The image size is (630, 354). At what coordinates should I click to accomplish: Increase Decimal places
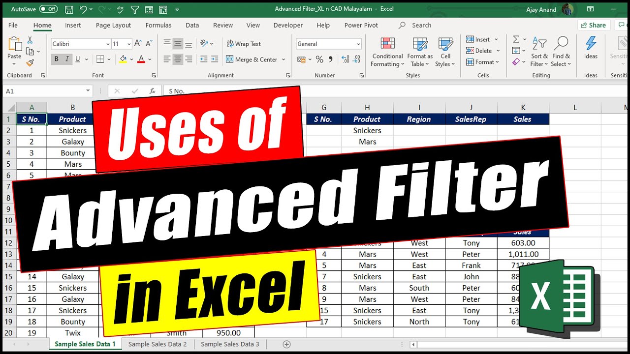click(345, 59)
